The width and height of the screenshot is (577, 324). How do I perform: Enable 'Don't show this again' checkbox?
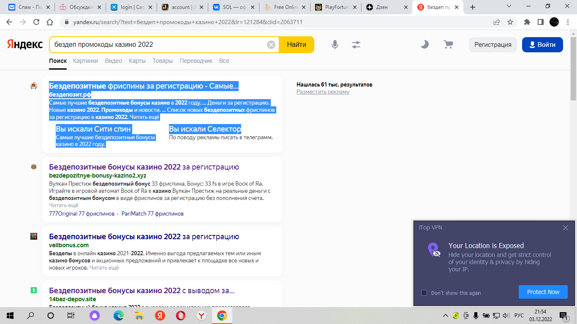pos(424,293)
